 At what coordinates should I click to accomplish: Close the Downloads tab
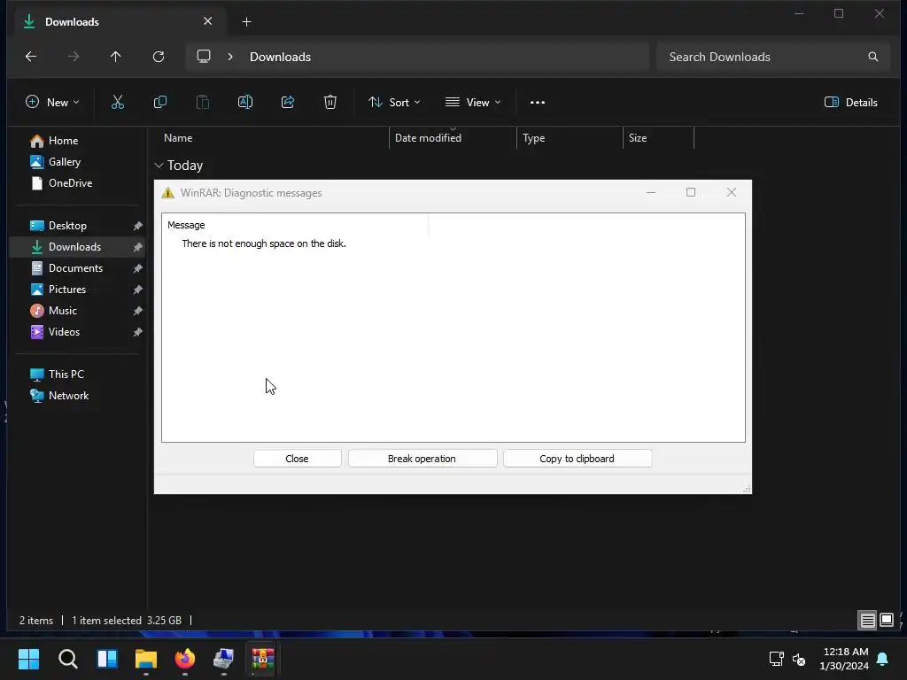click(x=207, y=21)
